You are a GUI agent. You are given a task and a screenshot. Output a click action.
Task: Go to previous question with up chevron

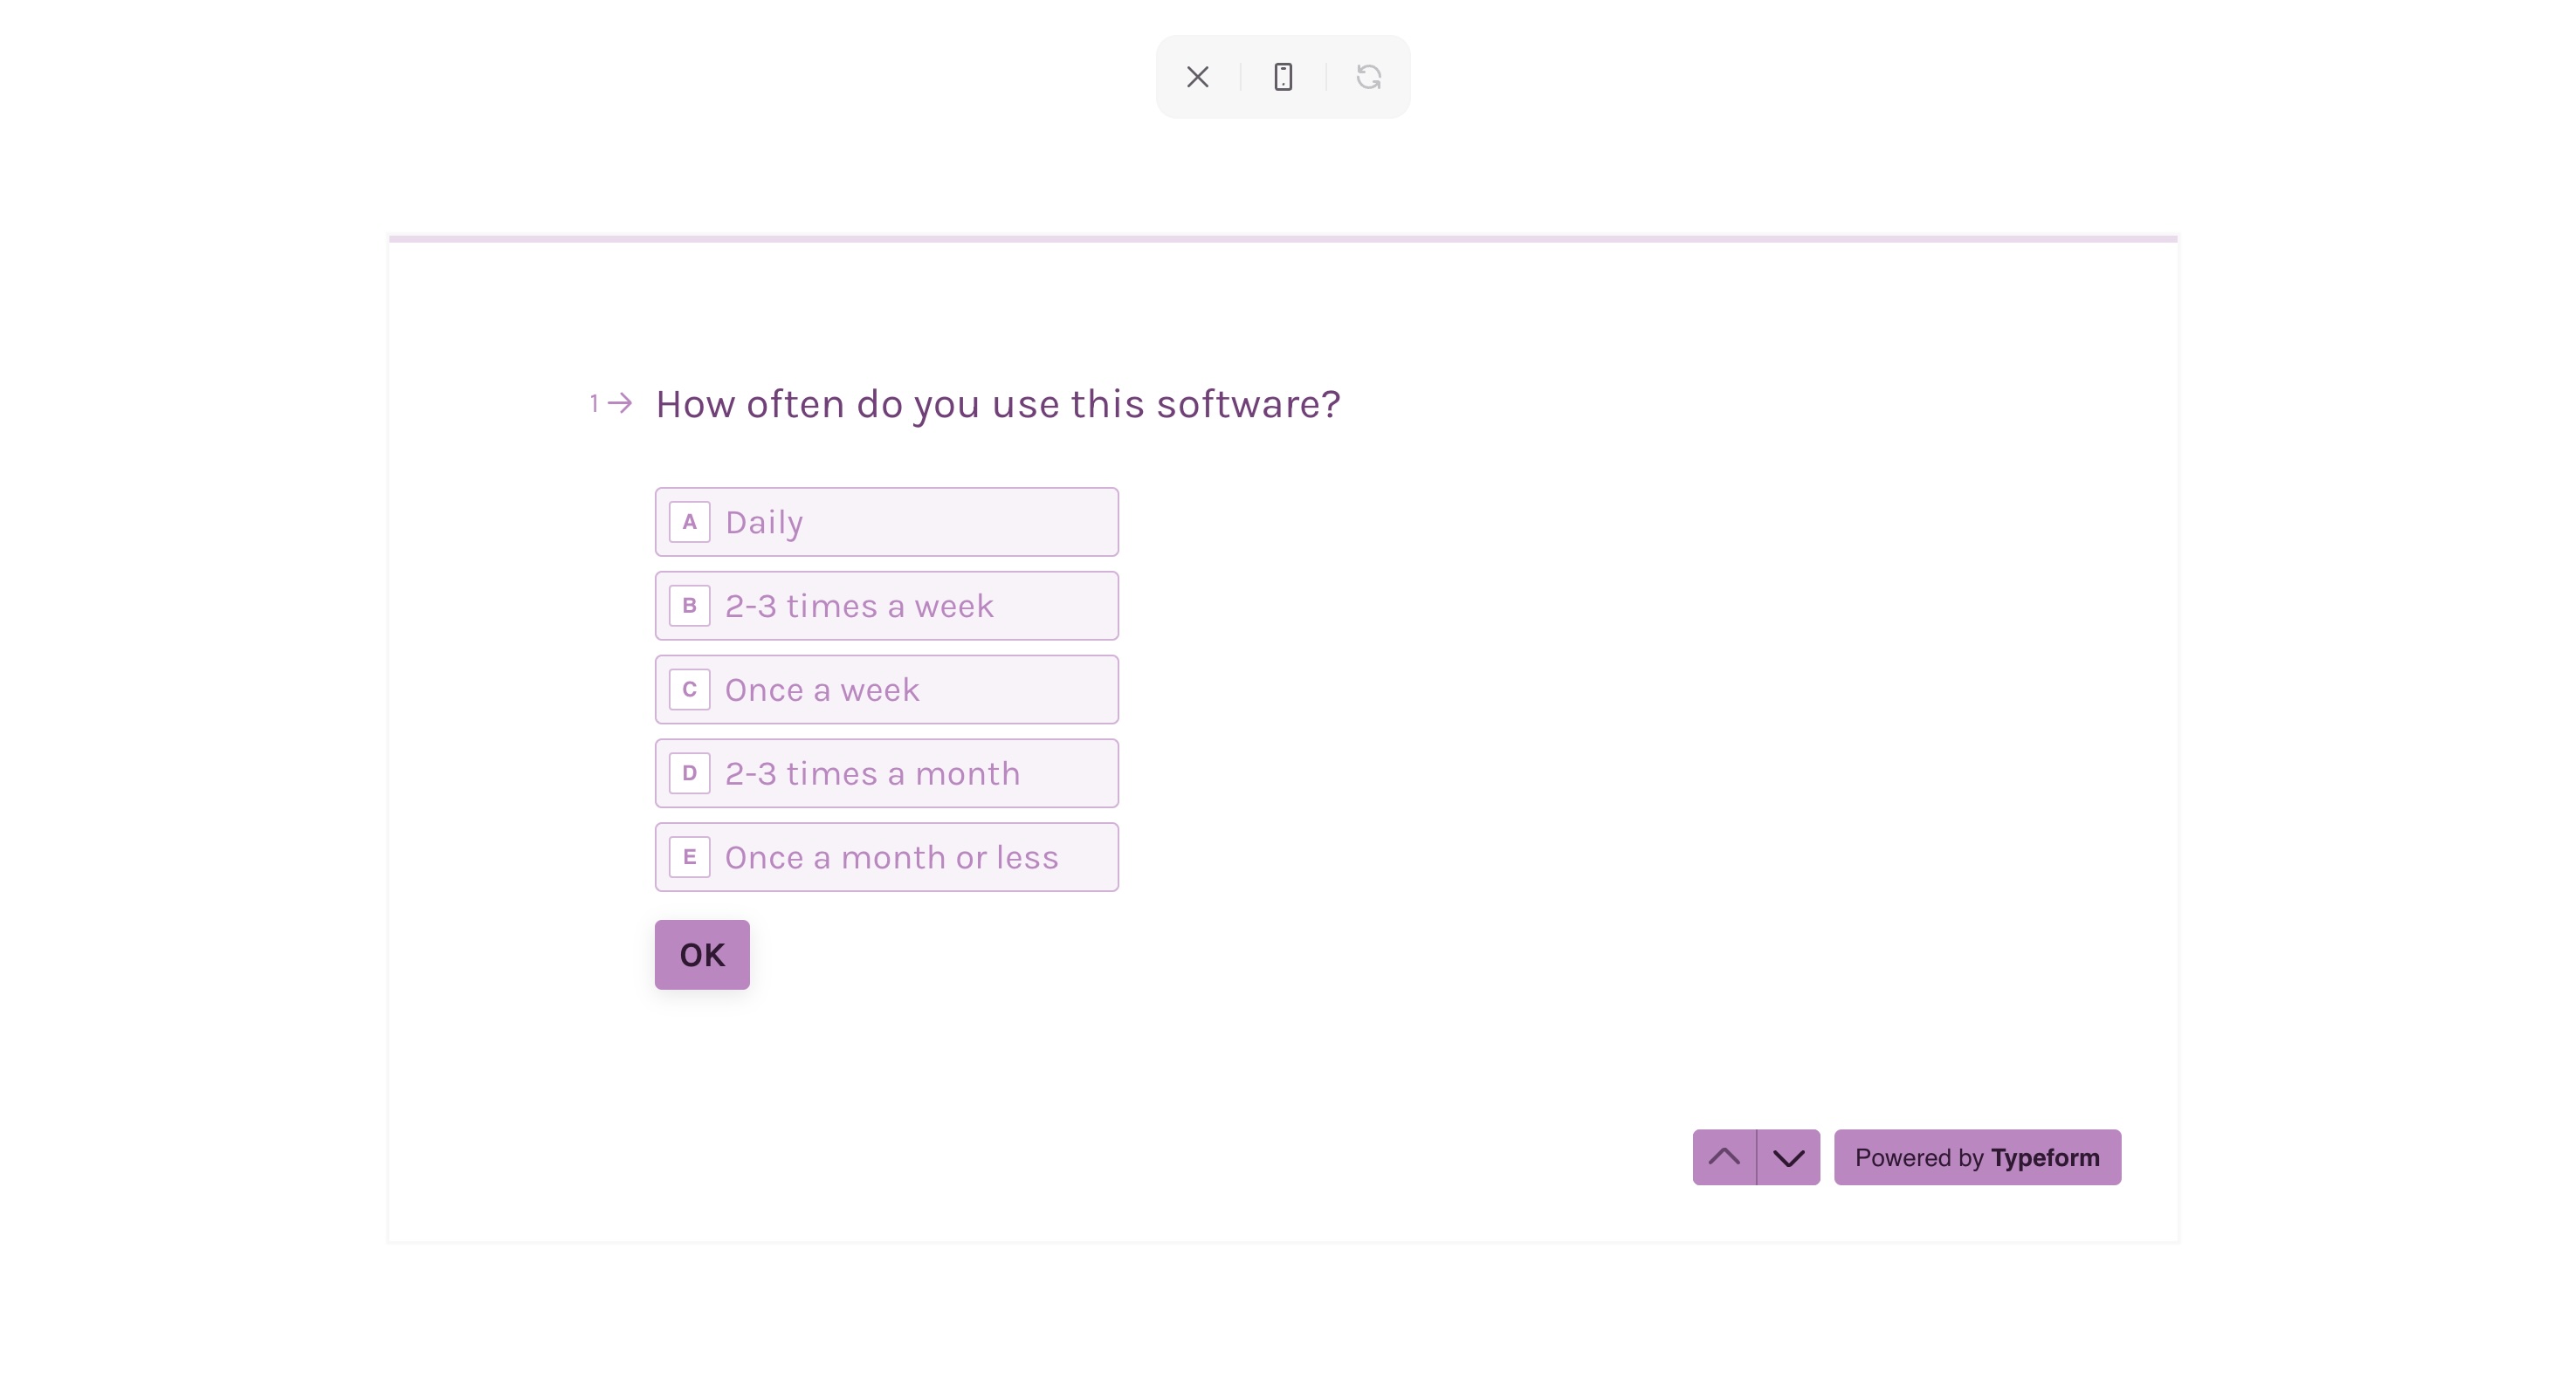pos(1724,1156)
